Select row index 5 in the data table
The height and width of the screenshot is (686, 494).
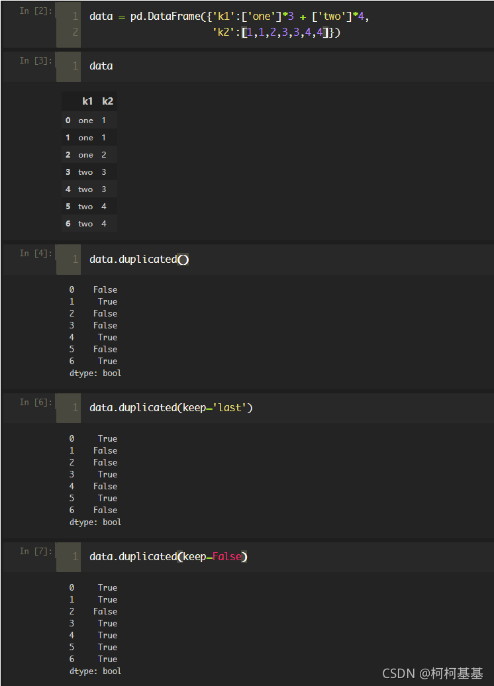pyautogui.click(x=68, y=207)
